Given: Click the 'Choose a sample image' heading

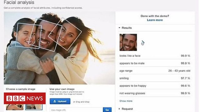Looking at the screenshot, I should pyautogui.click(x=21, y=89).
